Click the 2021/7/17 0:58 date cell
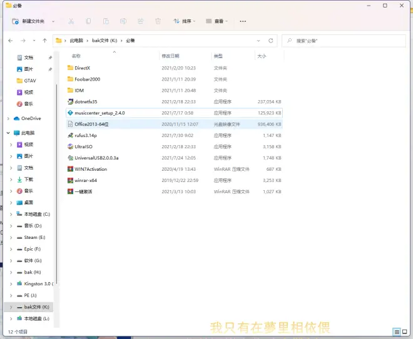 177,113
